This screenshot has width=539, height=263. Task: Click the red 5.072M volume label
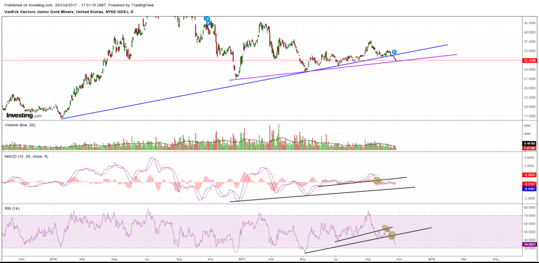[x=530, y=148]
